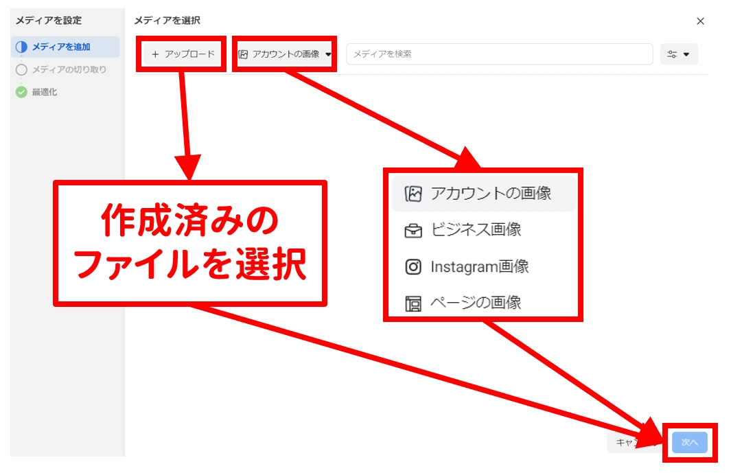Viewport: 731px width, 473px height.
Task: Click the page layout icon for ページの画像
Action: [x=413, y=303]
